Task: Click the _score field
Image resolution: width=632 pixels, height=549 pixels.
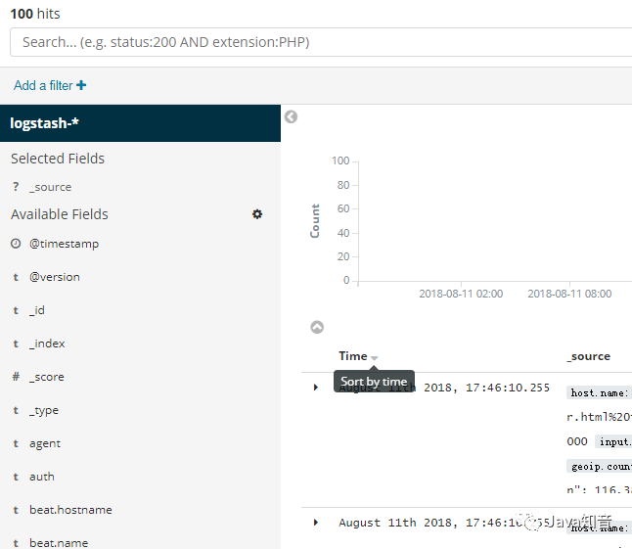Action: (46, 377)
